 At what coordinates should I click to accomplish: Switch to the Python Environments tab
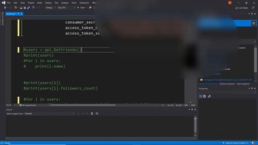click(208, 84)
